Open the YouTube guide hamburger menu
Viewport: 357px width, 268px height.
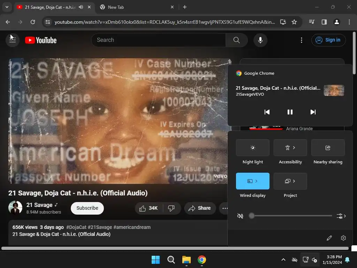(13, 40)
